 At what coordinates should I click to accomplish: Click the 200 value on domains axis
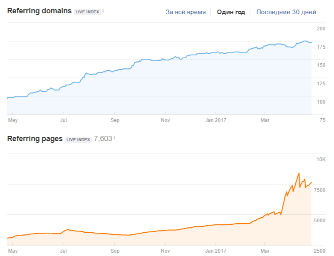(x=321, y=29)
